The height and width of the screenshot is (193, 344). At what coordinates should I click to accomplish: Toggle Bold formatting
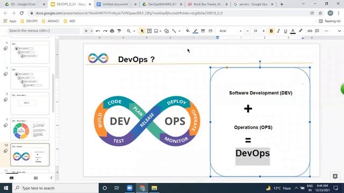tap(271, 31)
